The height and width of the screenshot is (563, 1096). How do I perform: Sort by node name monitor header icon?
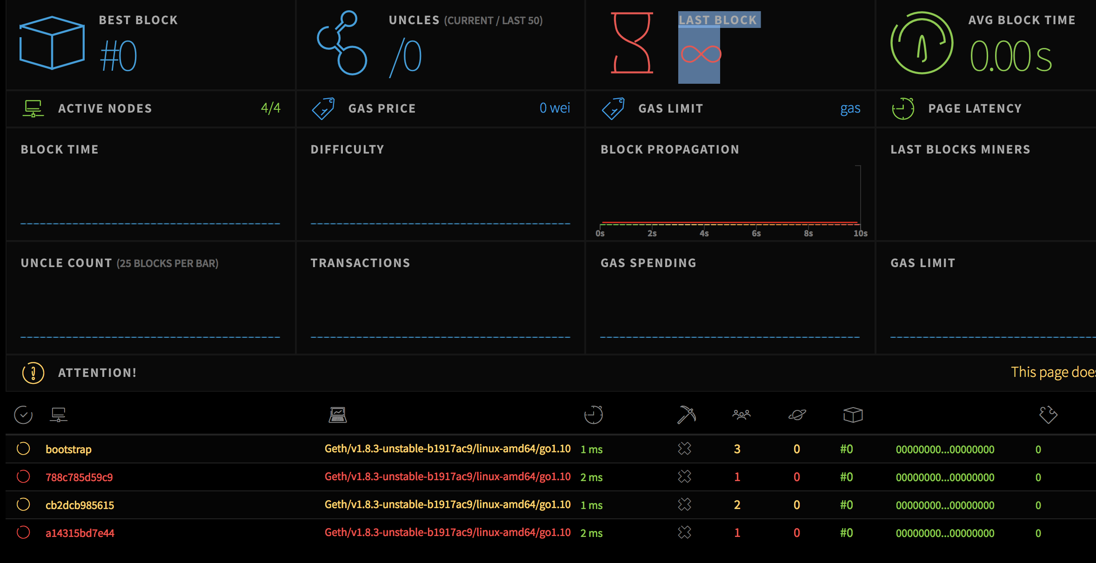tap(59, 415)
